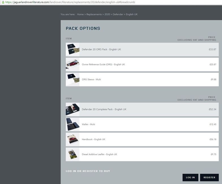Open Defender 20 ORG Pack thumbnail

coord(73,50)
